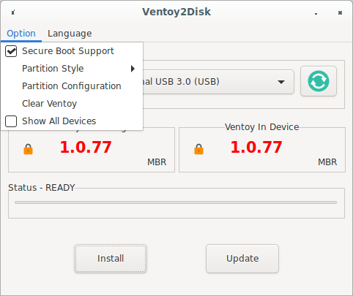Open the USB device dropdown arrow
Screen dimensions: 353x296
click(x=281, y=82)
